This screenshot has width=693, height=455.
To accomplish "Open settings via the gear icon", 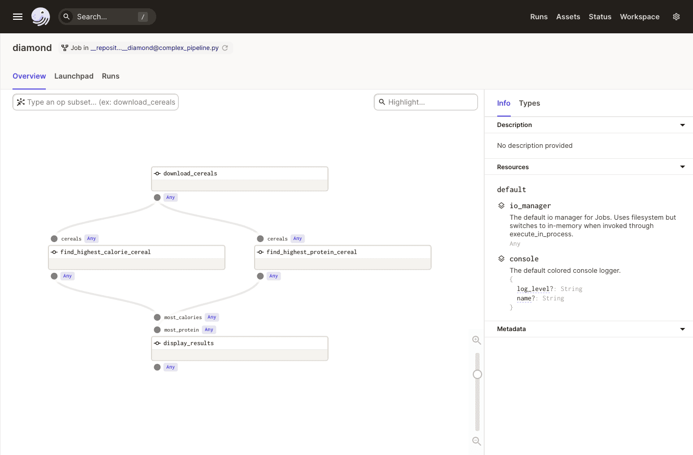I will click(676, 17).
